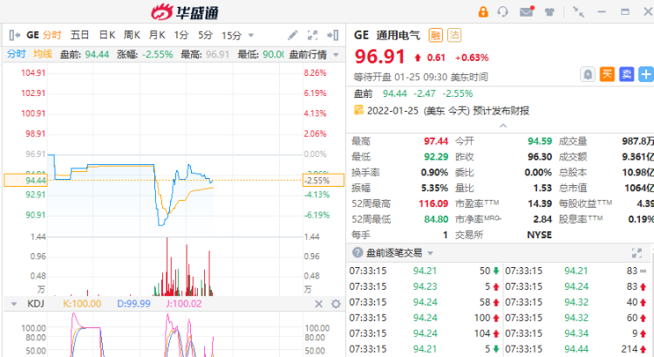This screenshot has width=654, height=357.
Task: Collapse right panel arrow icon
Action: click(x=333, y=35)
